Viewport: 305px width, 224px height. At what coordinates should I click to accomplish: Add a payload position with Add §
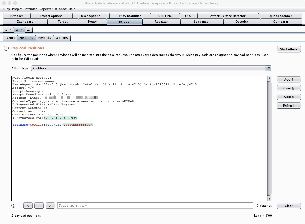click(x=288, y=79)
